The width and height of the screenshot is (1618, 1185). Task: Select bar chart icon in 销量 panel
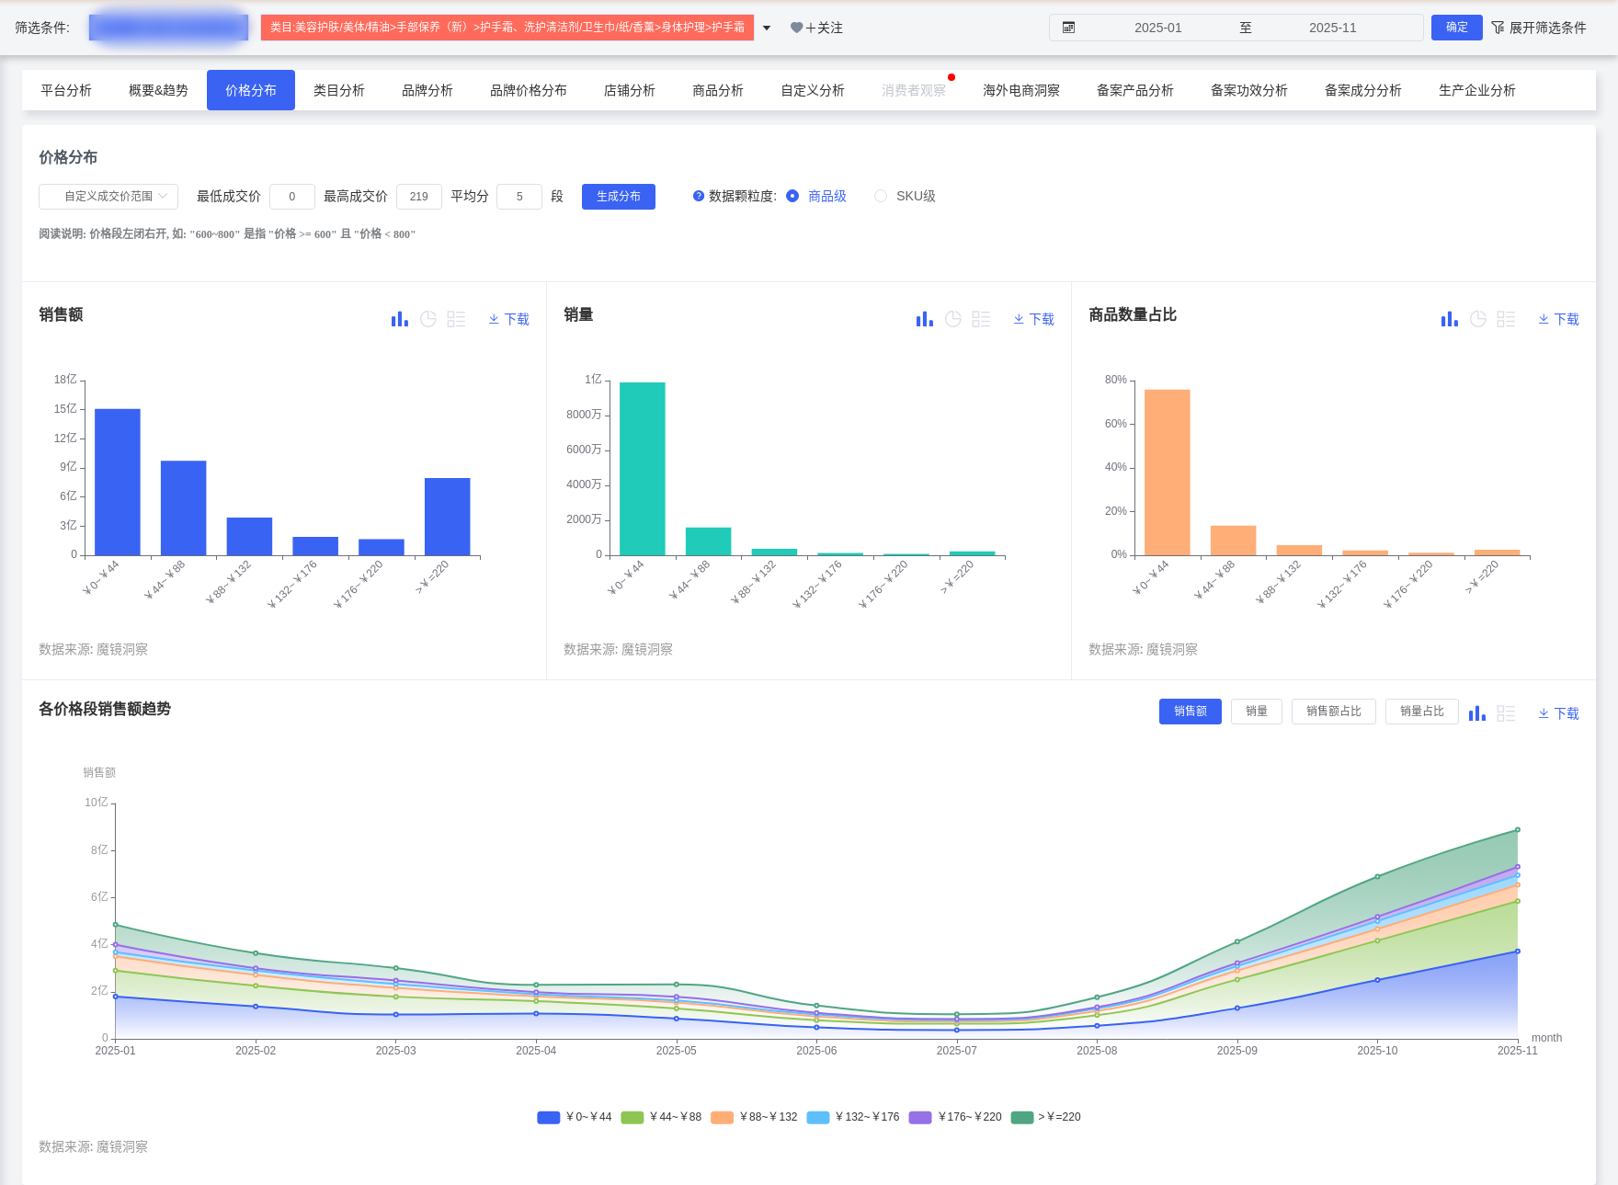(924, 319)
